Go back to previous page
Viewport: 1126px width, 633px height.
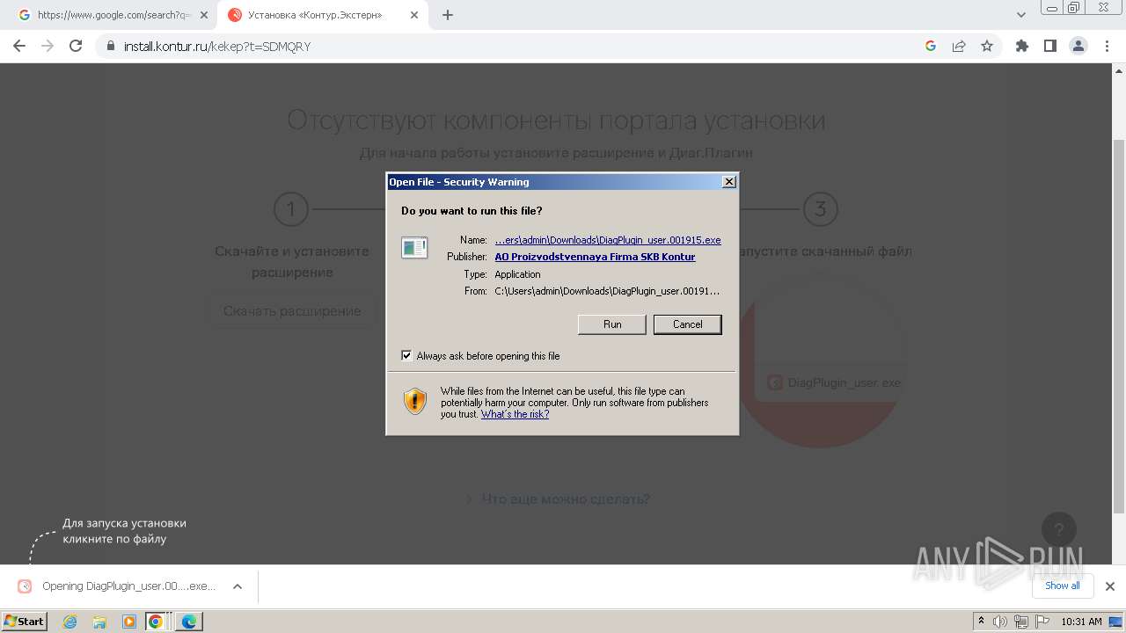tap(19, 46)
